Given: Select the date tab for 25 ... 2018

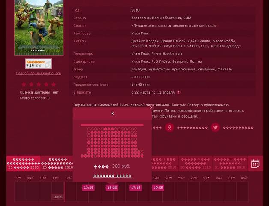Looking at the screenshot, I should pyautogui.click(x=24, y=164).
